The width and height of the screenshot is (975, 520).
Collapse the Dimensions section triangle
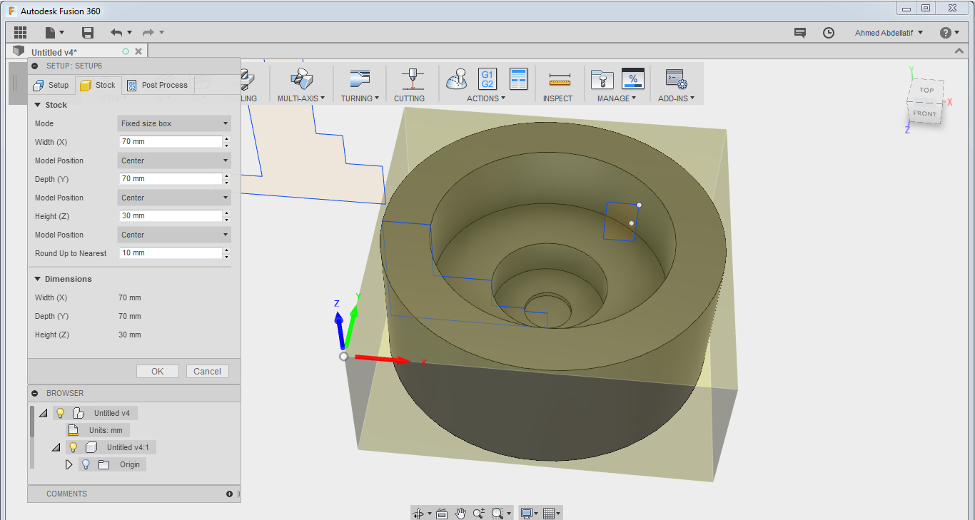click(x=38, y=279)
